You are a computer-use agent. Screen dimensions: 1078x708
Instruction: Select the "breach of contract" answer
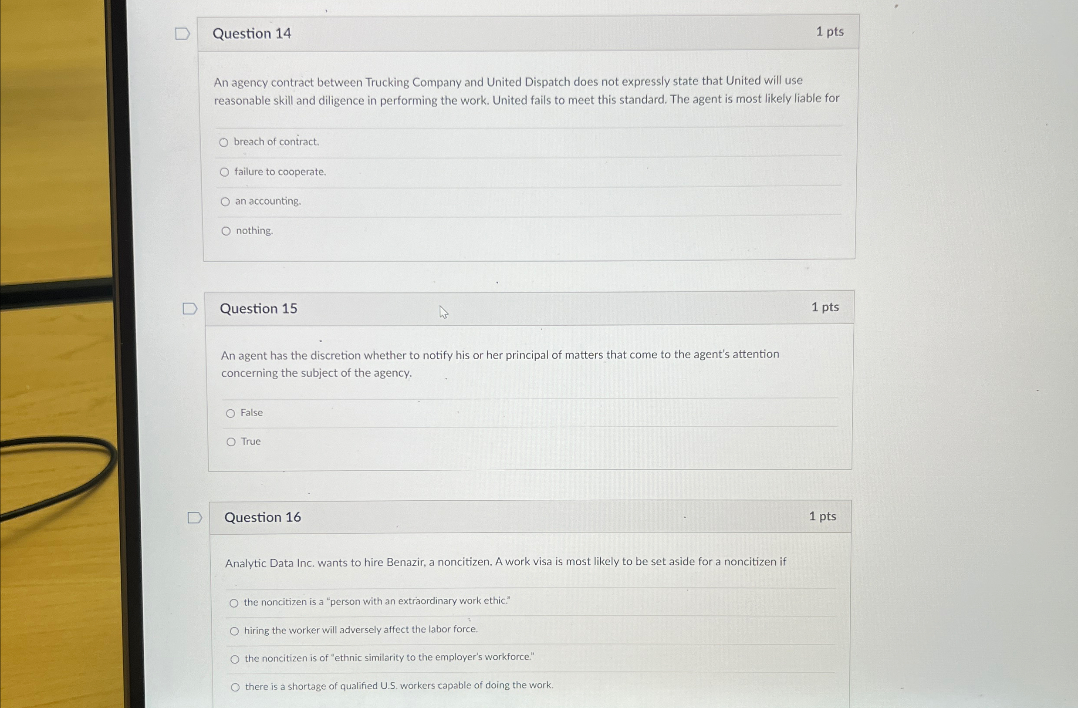tap(225, 142)
